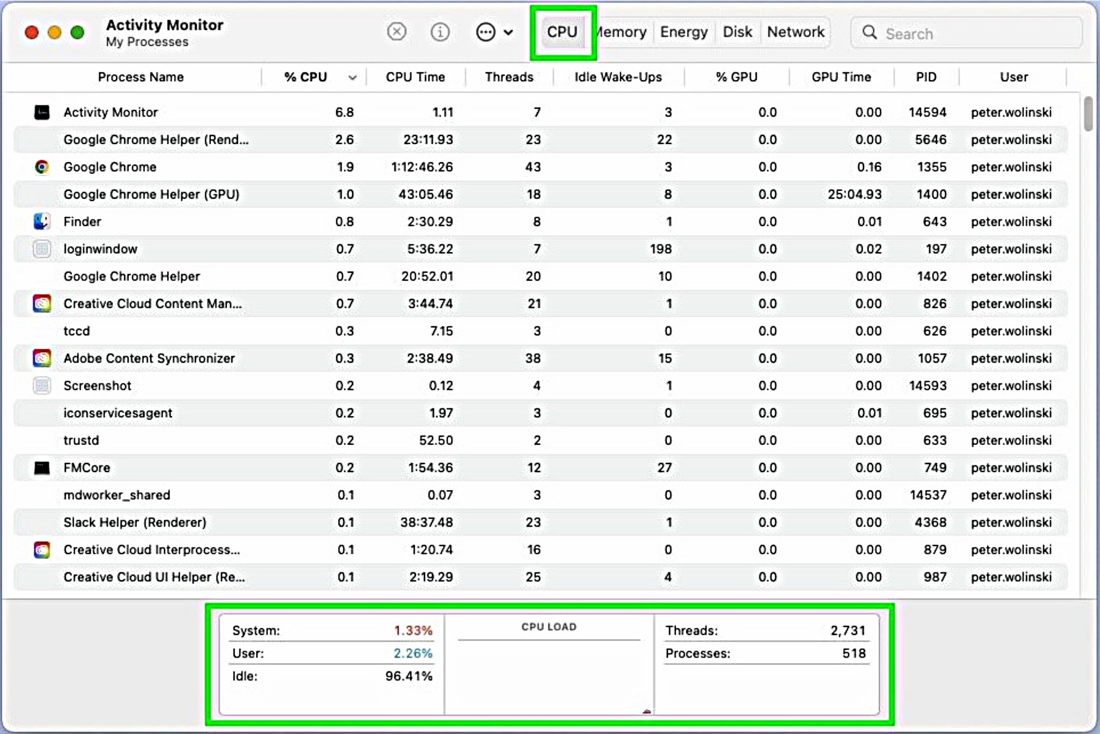The height and width of the screenshot is (734, 1100).
Task: Click the Creative Cloud Content Manager icon
Action: coord(42,304)
